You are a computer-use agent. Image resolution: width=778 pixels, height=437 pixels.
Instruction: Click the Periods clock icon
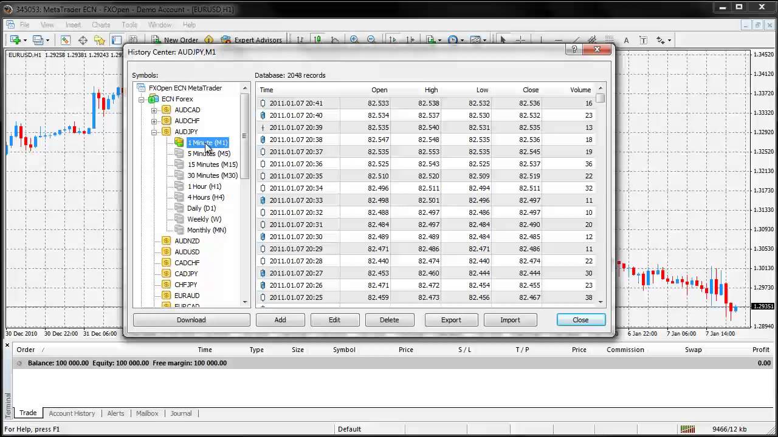click(x=453, y=40)
